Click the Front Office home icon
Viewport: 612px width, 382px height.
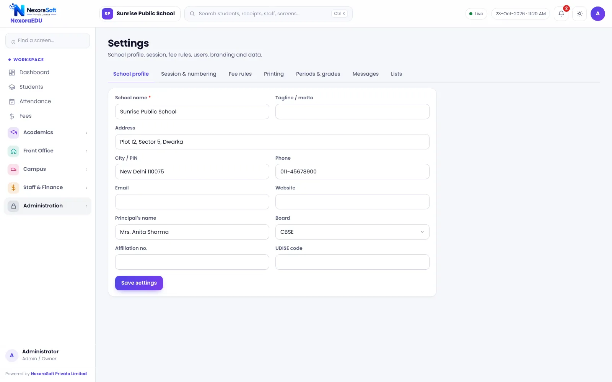tap(13, 151)
